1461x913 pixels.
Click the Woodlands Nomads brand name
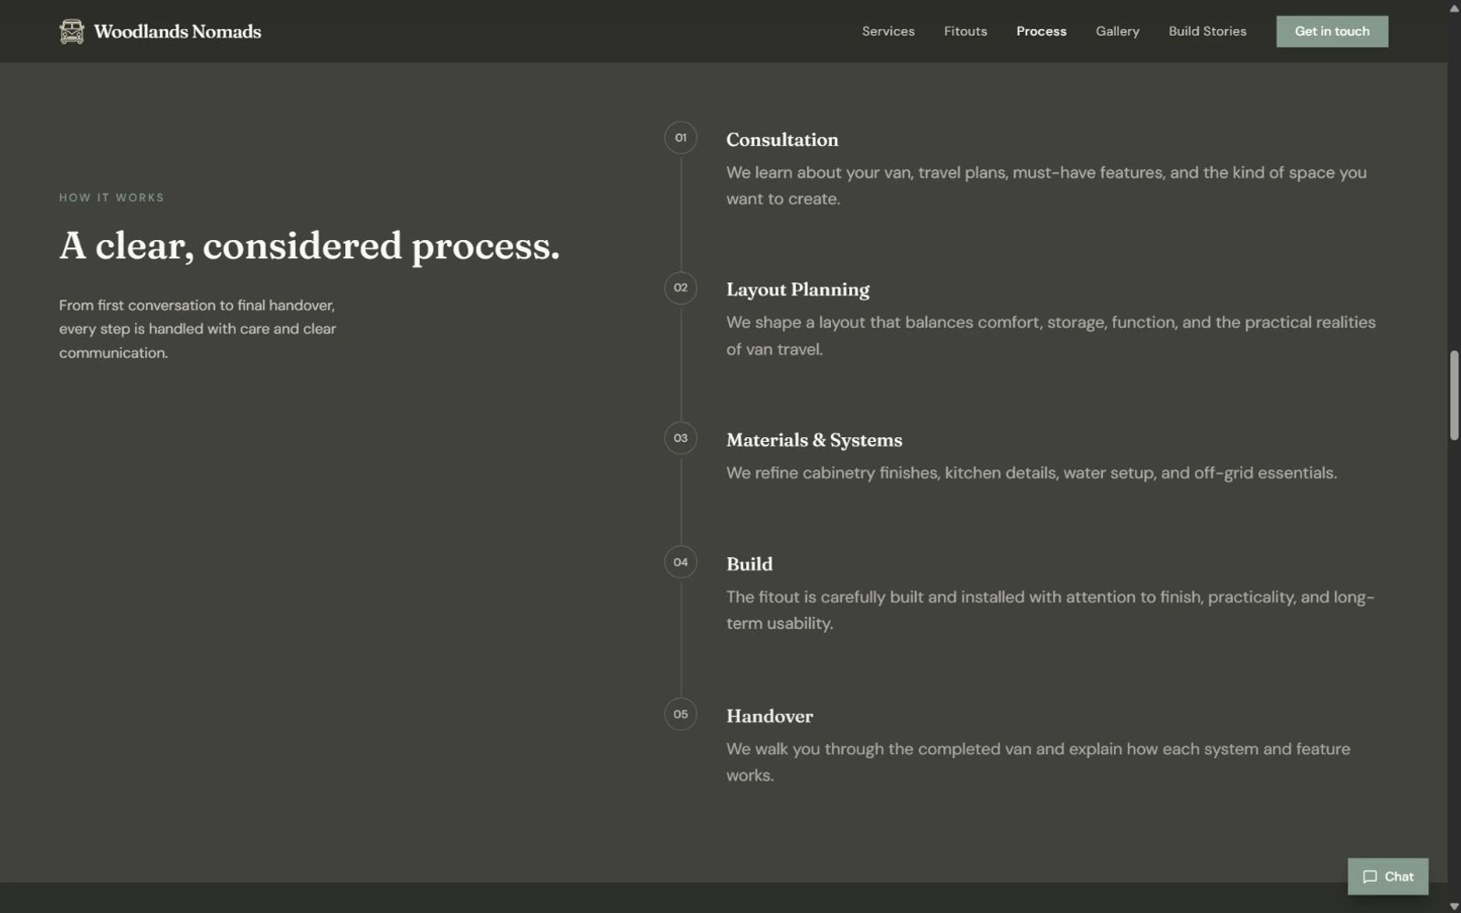[x=177, y=31]
